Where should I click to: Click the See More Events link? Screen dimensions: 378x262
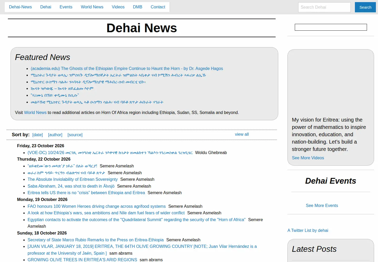click(x=322, y=206)
